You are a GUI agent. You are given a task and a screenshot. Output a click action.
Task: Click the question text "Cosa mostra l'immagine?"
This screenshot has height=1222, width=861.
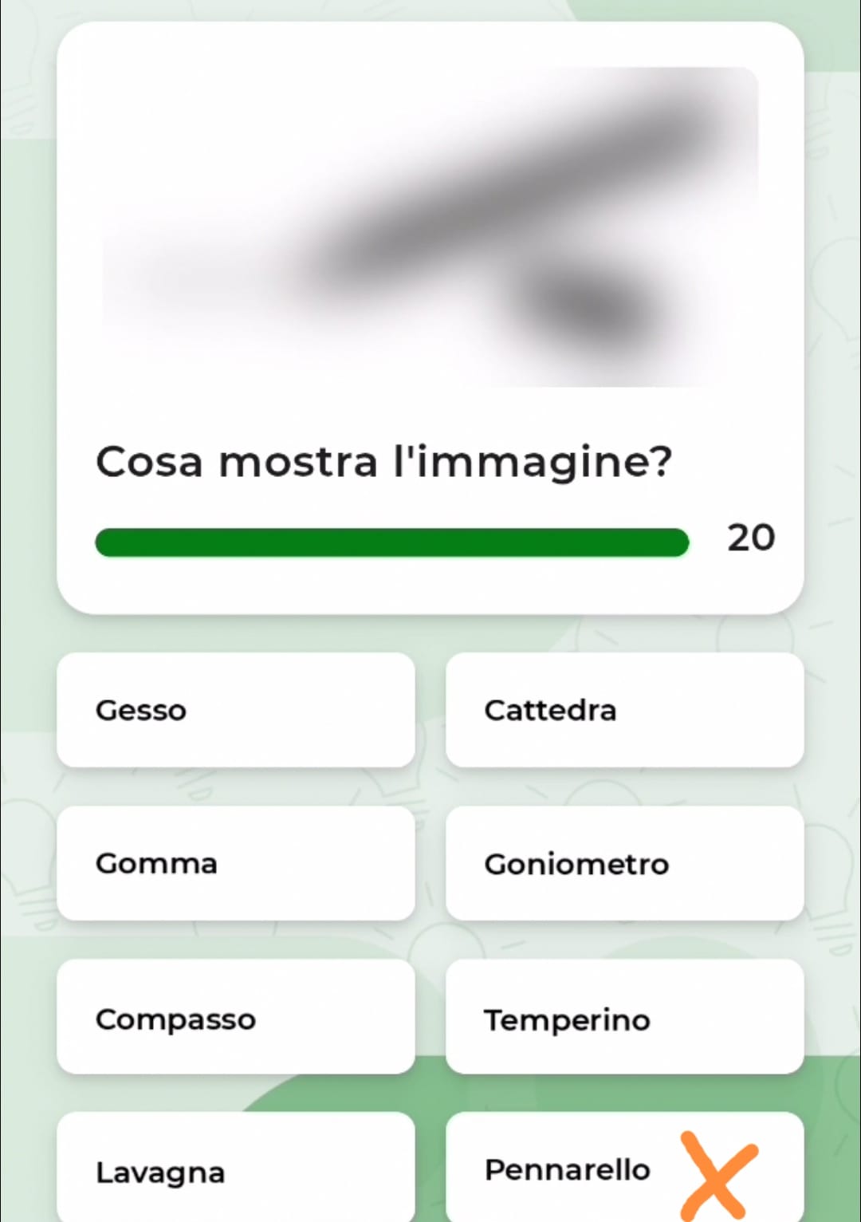[383, 462]
